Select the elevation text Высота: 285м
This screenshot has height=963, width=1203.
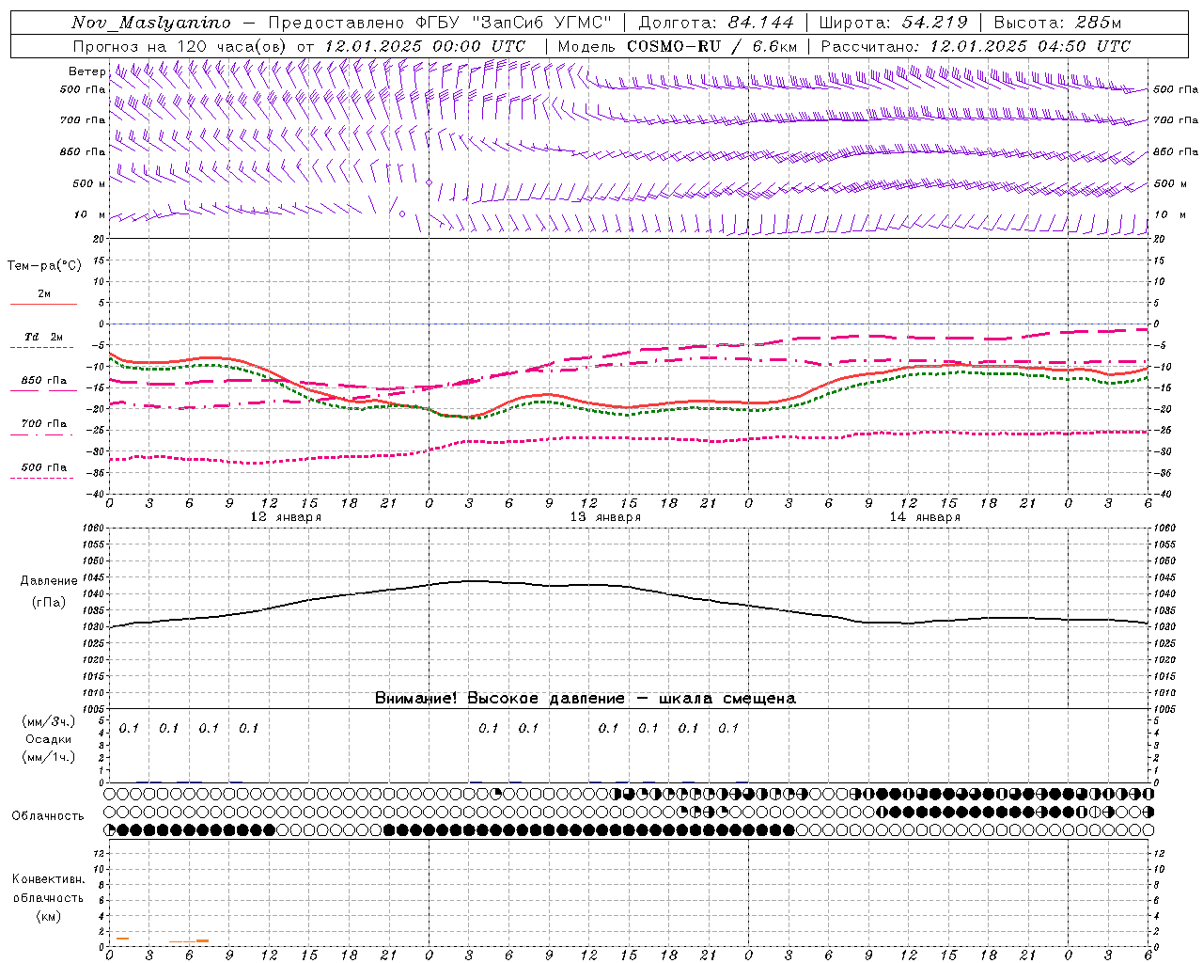(1057, 23)
